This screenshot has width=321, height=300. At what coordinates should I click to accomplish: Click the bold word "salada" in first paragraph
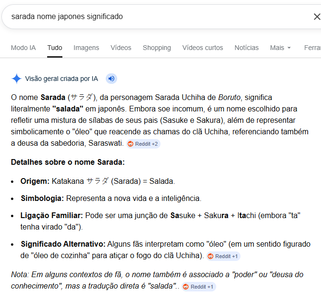(x=68, y=109)
